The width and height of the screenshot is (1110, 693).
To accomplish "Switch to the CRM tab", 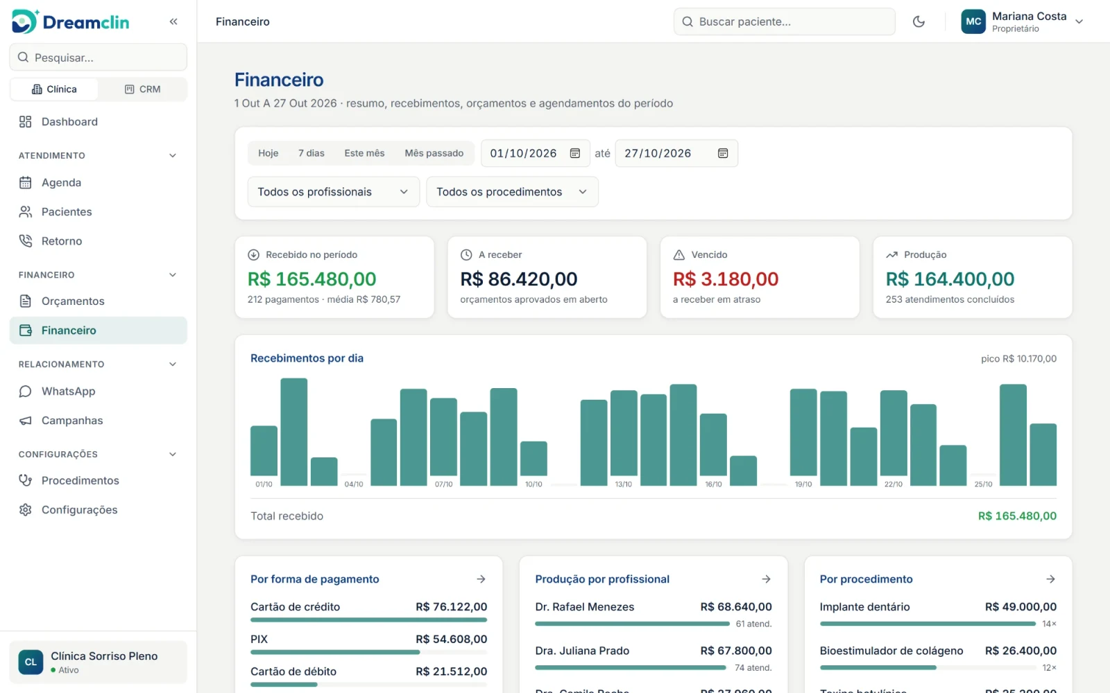I will click(142, 89).
